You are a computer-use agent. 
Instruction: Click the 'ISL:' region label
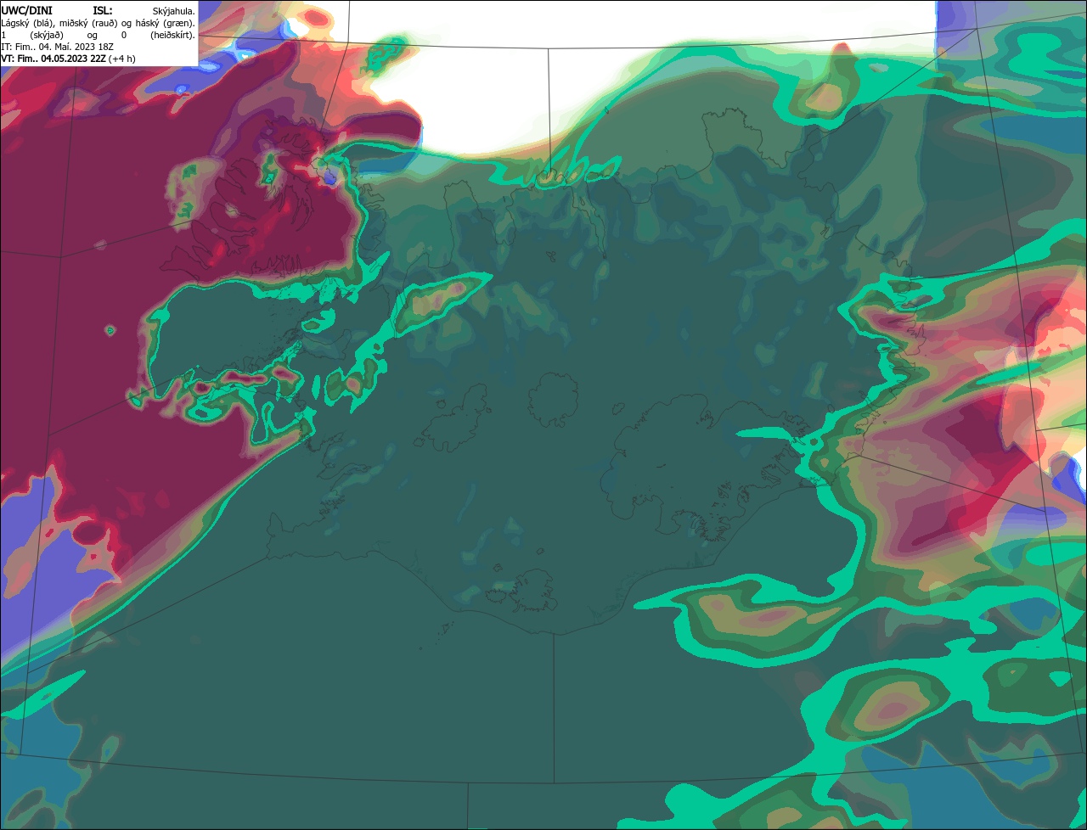(x=103, y=10)
